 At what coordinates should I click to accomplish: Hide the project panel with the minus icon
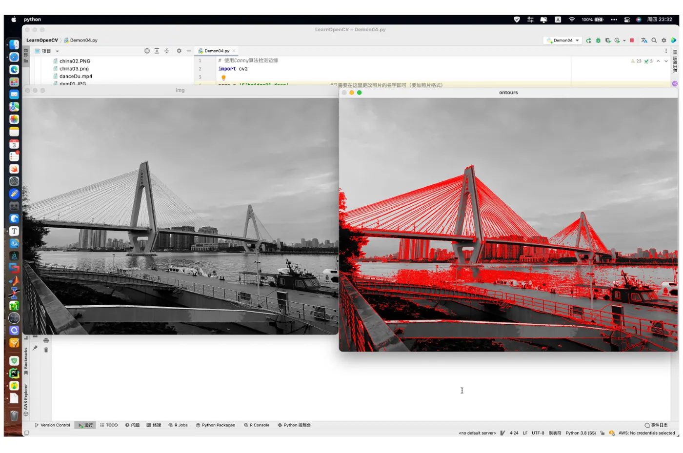point(189,51)
